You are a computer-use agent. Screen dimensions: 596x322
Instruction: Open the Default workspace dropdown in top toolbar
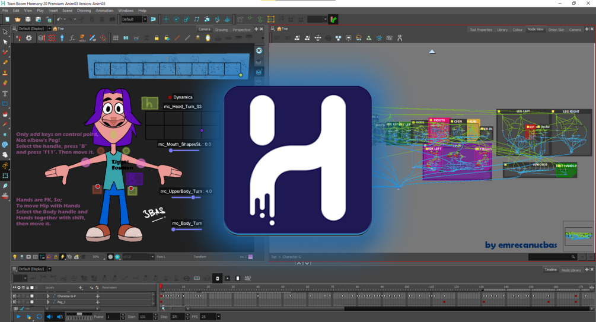145,20
